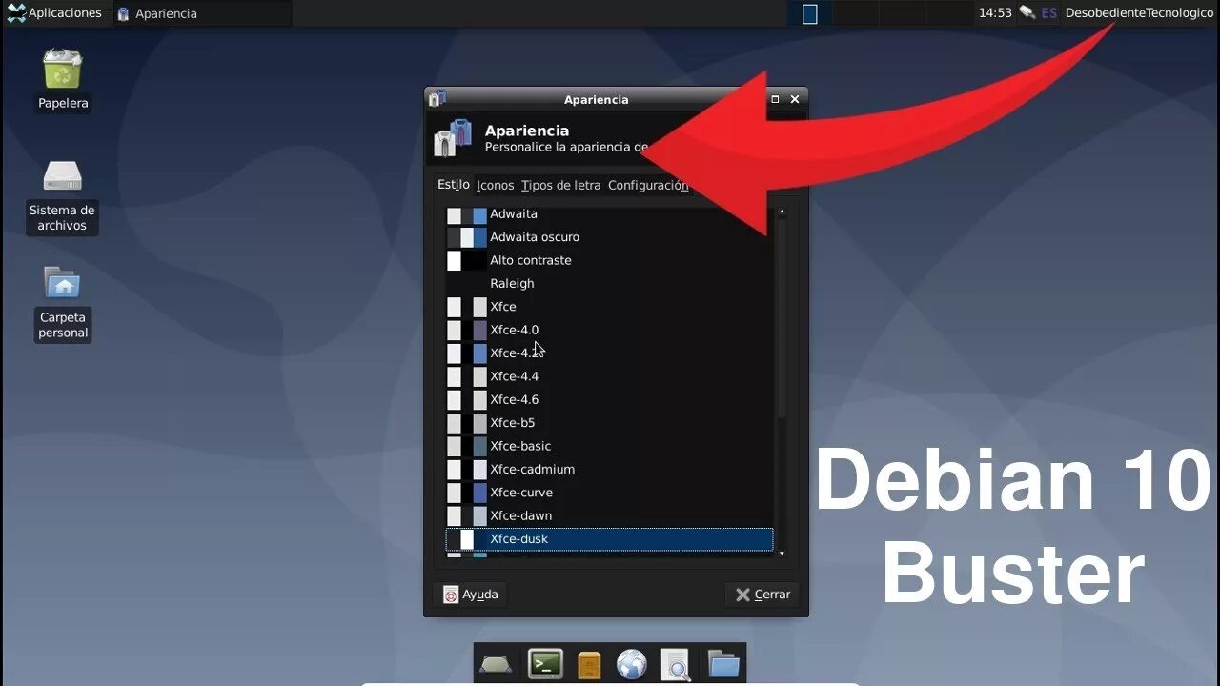Switch to the Tipos de letra tab
The width and height of the screenshot is (1220, 686).
560,186
